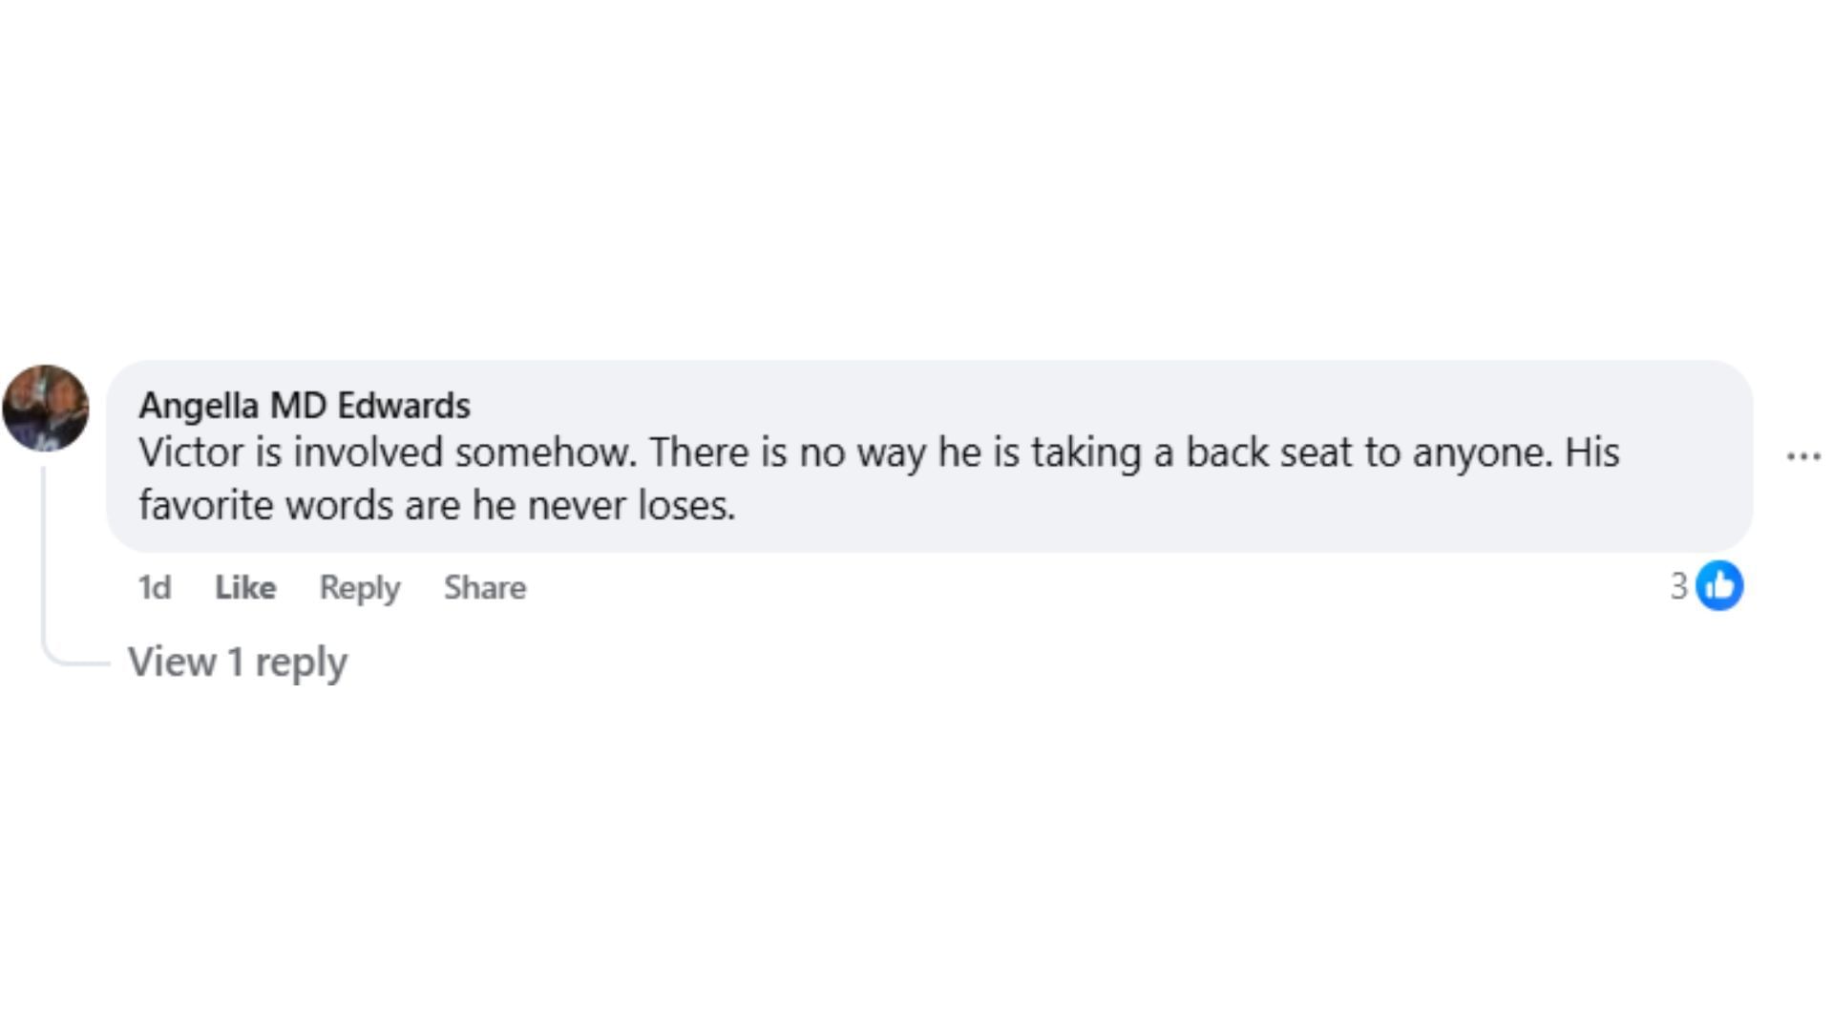Like Angella's comment

(244, 587)
